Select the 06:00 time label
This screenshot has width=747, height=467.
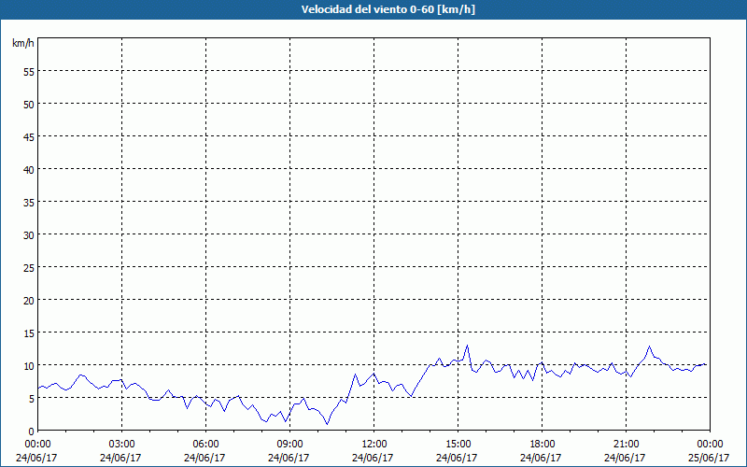click(x=205, y=445)
